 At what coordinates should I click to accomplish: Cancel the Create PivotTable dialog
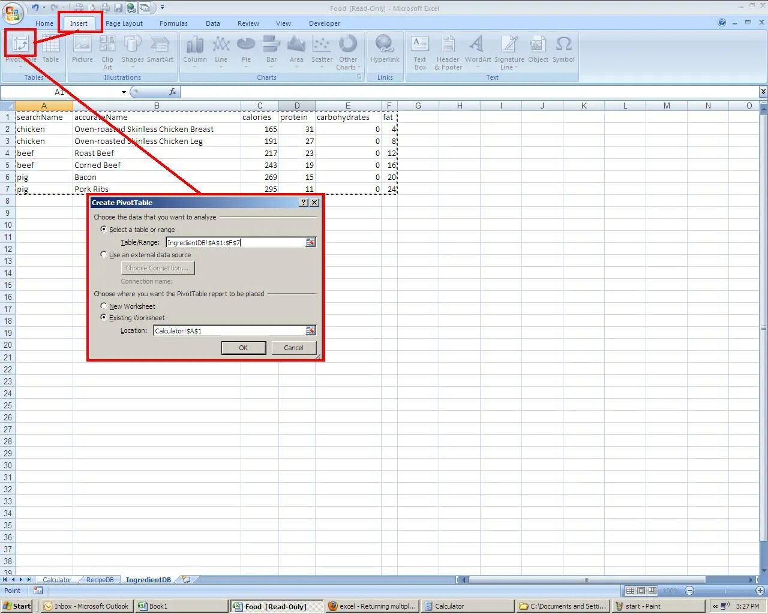[x=293, y=348]
